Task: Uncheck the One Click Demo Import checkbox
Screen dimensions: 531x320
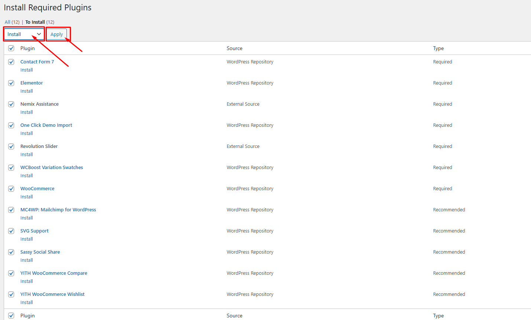Action: pos(11,125)
